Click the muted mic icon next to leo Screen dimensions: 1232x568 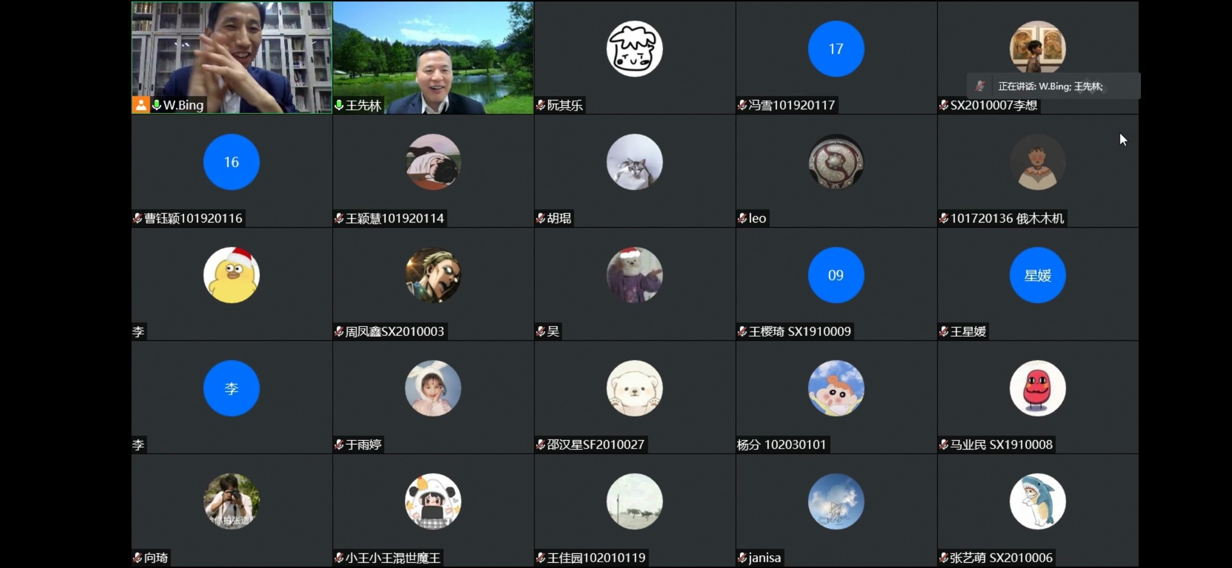[x=742, y=218]
